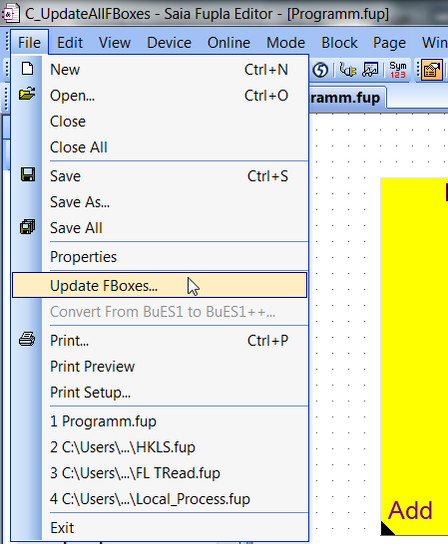This screenshot has width=448, height=544.
Task: Click the circular blue toolbar icon
Action: pyautogui.click(x=320, y=70)
